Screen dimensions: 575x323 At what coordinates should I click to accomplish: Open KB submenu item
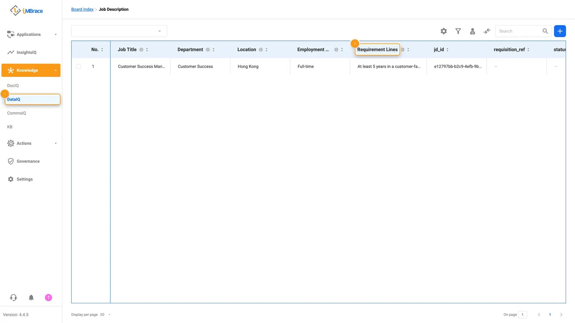10,127
